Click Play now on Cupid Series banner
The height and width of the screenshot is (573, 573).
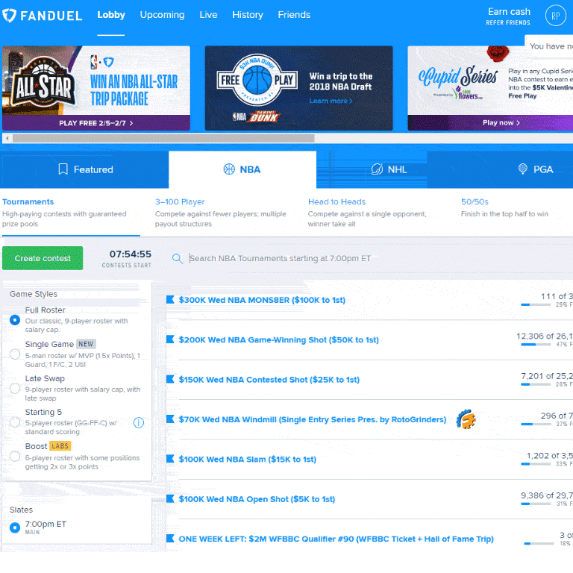click(501, 123)
